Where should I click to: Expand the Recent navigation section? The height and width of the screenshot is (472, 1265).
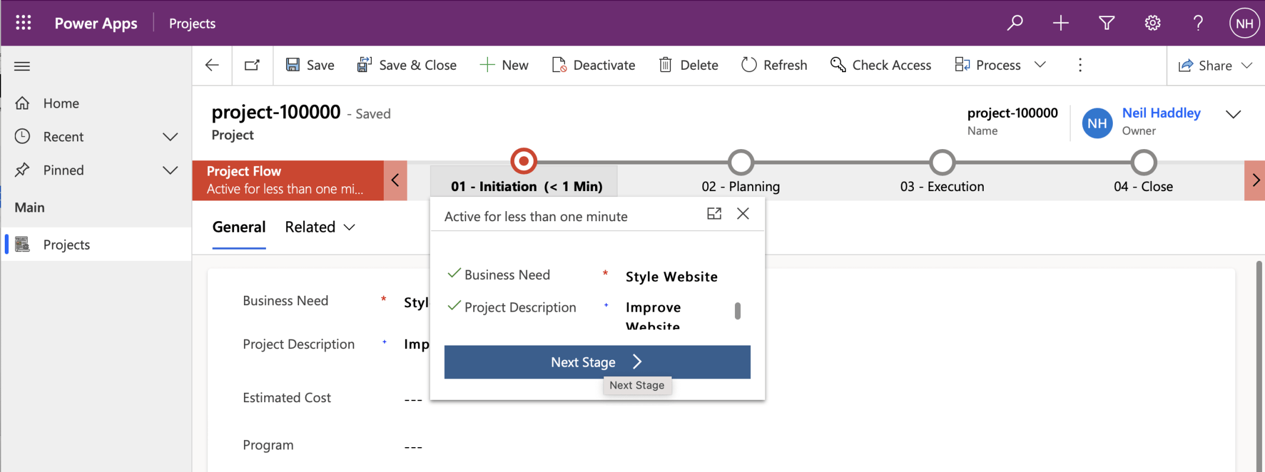coord(170,137)
